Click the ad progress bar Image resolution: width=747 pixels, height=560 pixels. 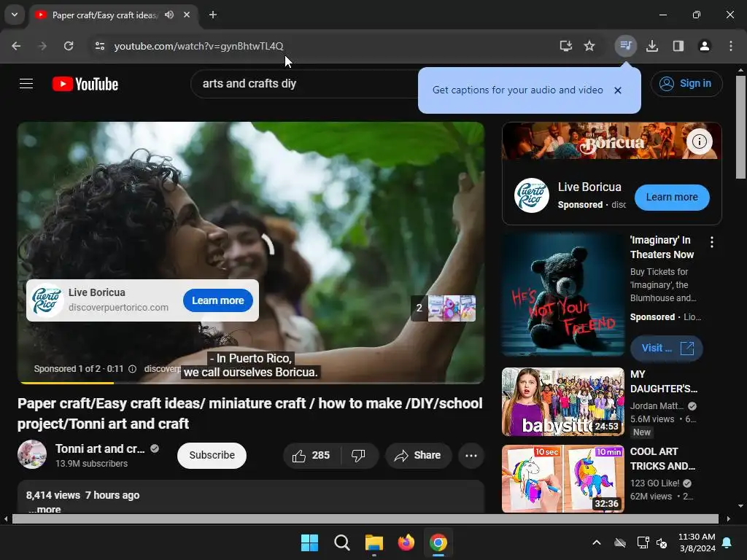(x=251, y=382)
